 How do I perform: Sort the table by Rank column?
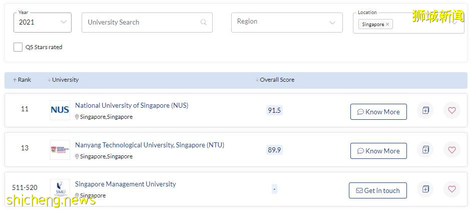23,80
